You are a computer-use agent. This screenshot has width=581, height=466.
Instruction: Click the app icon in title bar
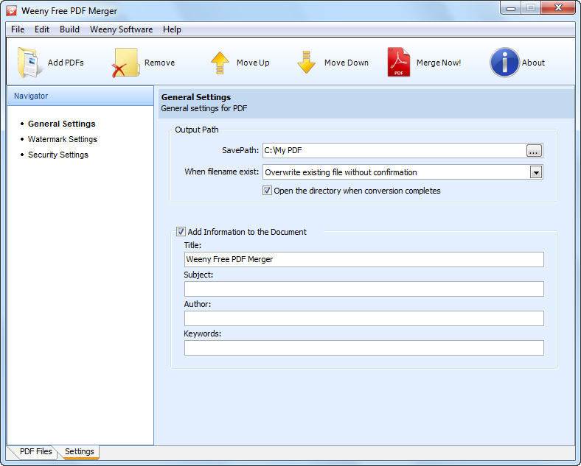click(x=12, y=11)
